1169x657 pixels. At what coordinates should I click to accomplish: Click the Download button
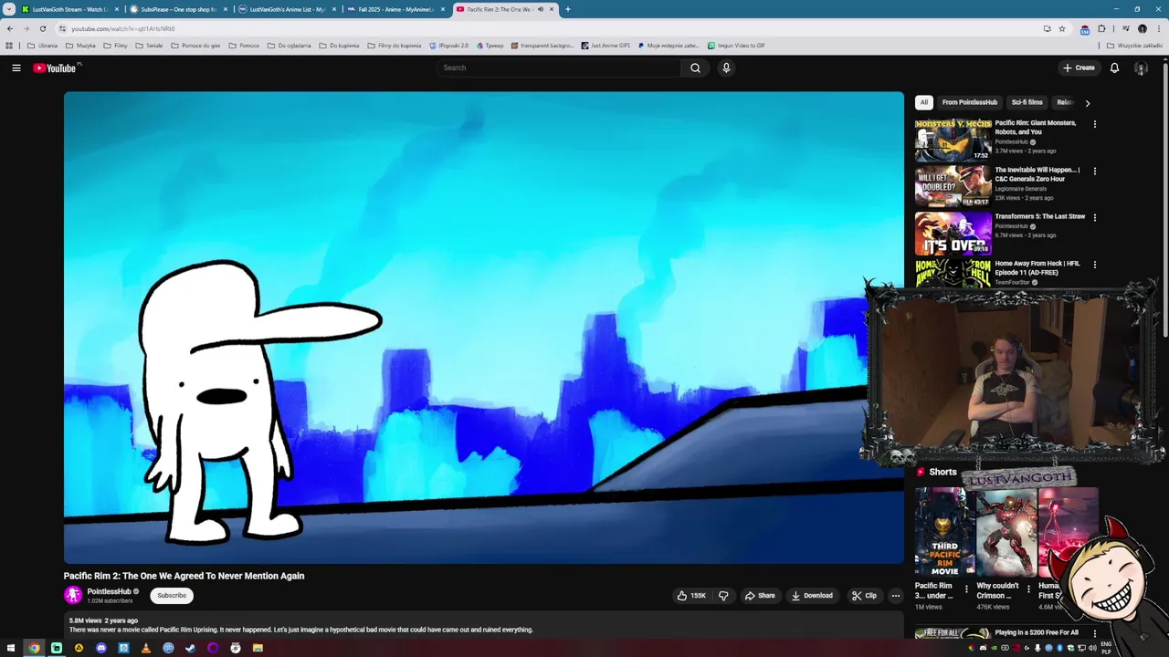[812, 596]
